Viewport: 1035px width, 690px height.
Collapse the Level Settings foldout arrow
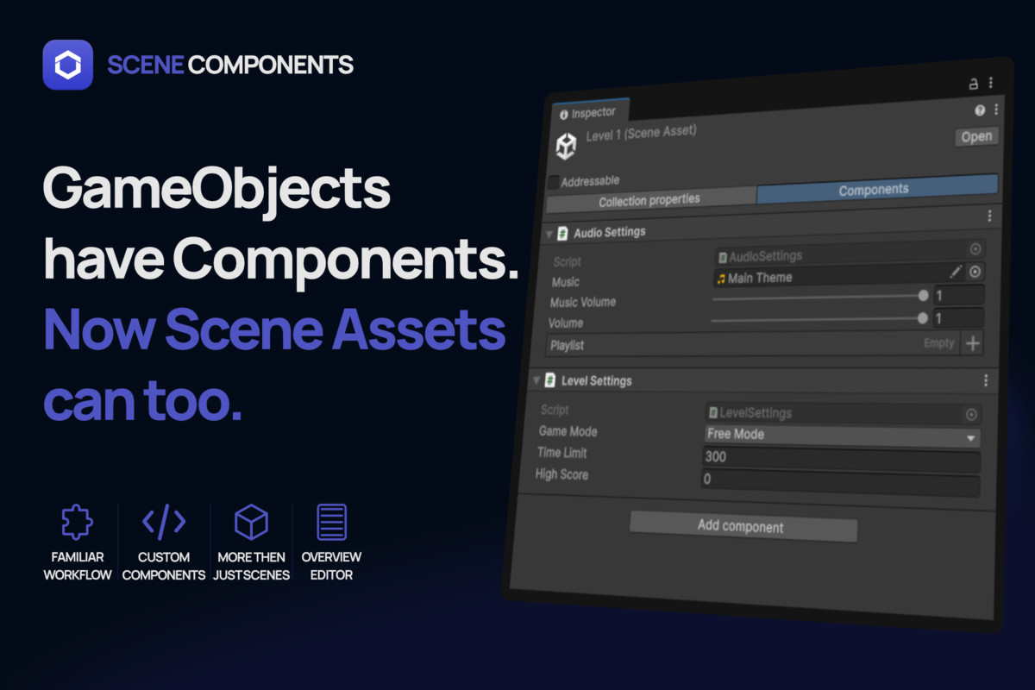point(536,380)
